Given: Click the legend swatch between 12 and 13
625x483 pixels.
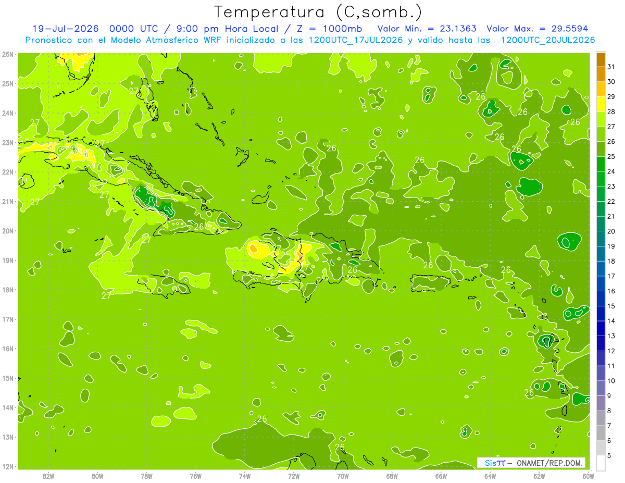Looking at the screenshot, I should coord(601,343).
